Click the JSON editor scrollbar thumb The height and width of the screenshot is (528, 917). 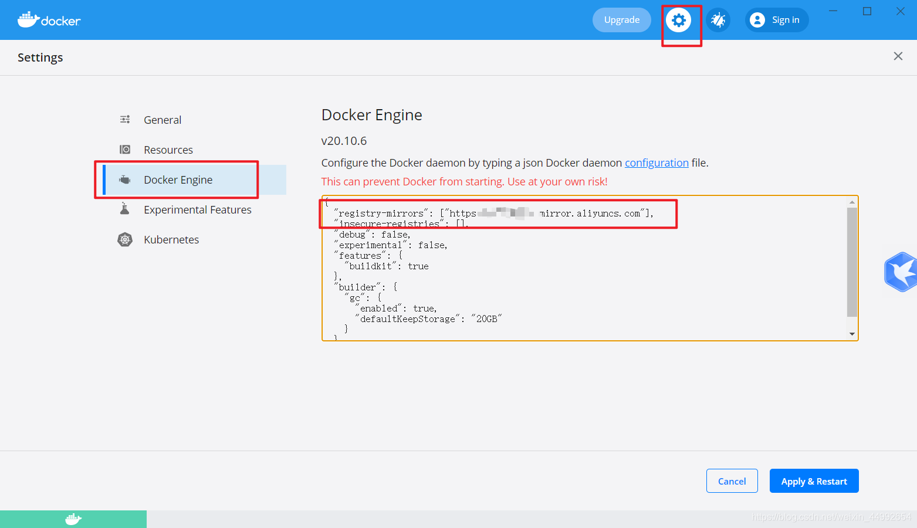point(852,262)
